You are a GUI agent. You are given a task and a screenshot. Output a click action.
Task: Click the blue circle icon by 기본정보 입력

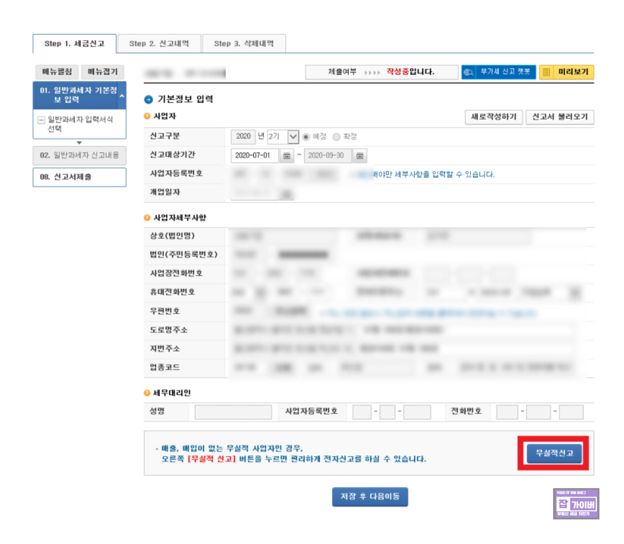click(x=148, y=100)
